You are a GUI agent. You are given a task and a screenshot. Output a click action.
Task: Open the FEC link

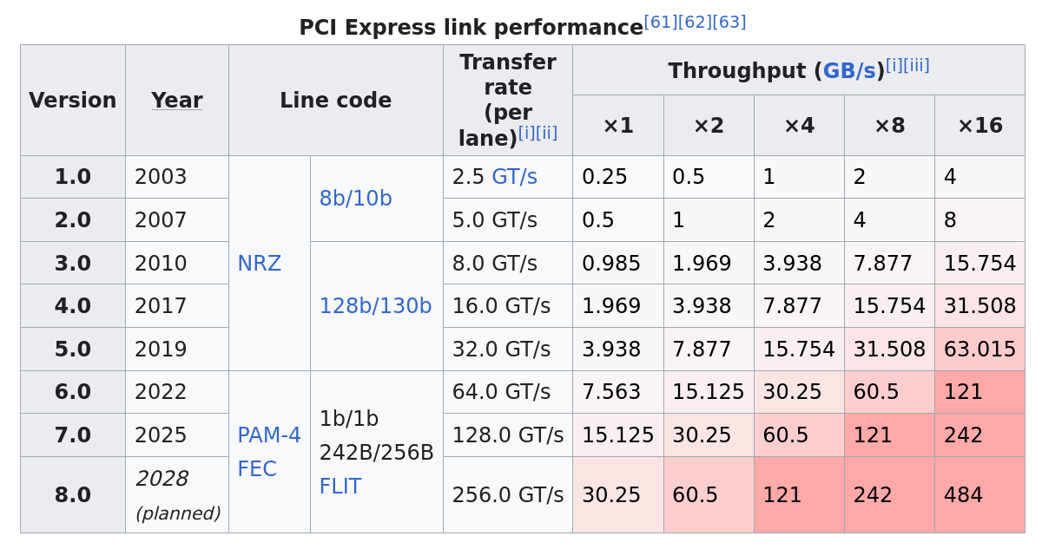coord(257,469)
